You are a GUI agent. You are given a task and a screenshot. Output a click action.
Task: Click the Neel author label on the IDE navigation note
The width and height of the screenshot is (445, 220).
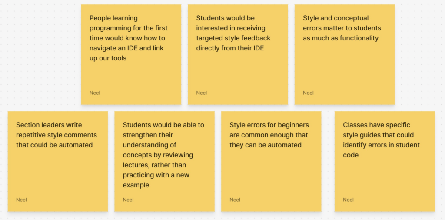coord(95,93)
